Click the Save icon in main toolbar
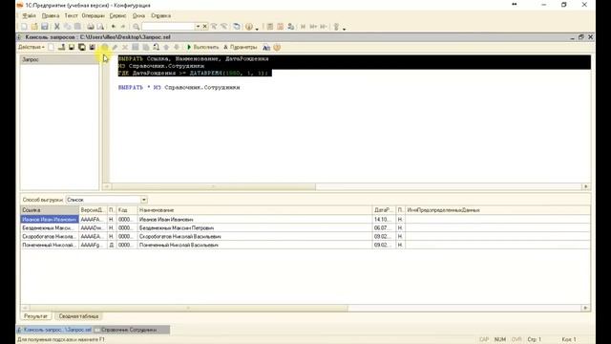Screen dimensions: 611x344 click(x=45, y=27)
